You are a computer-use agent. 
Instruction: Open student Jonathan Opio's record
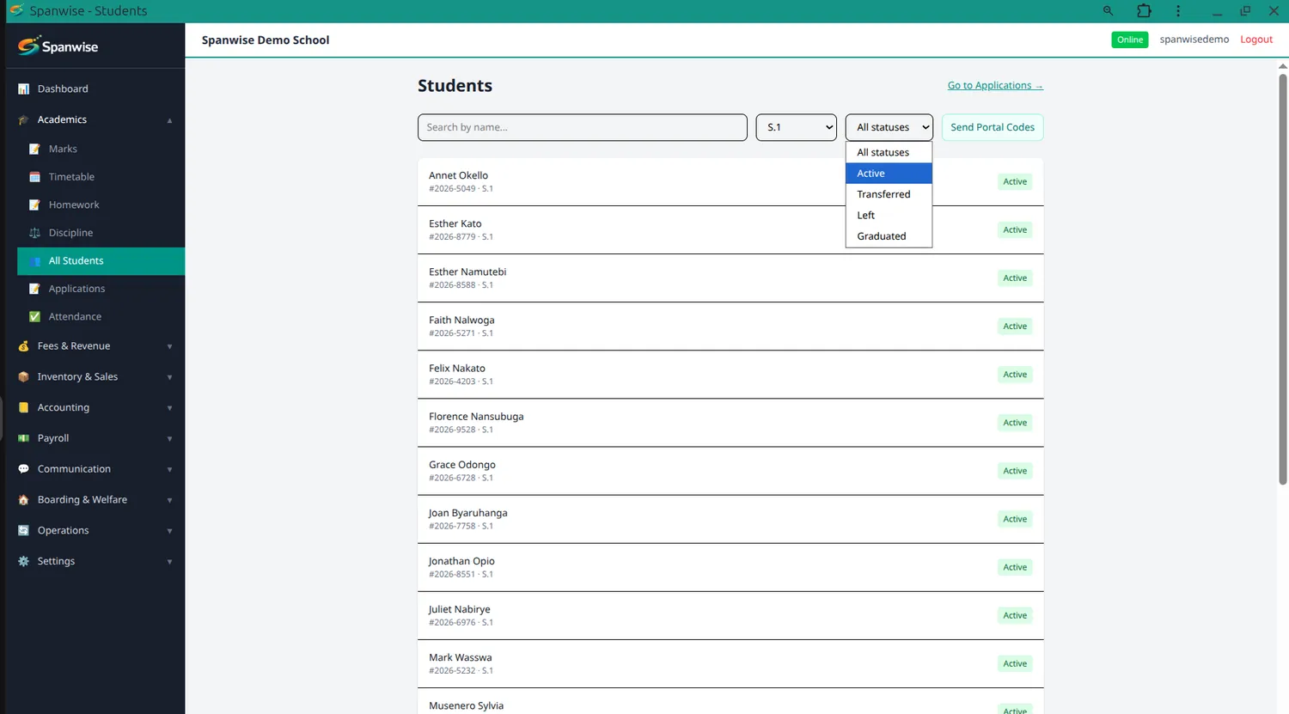coord(730,567)
